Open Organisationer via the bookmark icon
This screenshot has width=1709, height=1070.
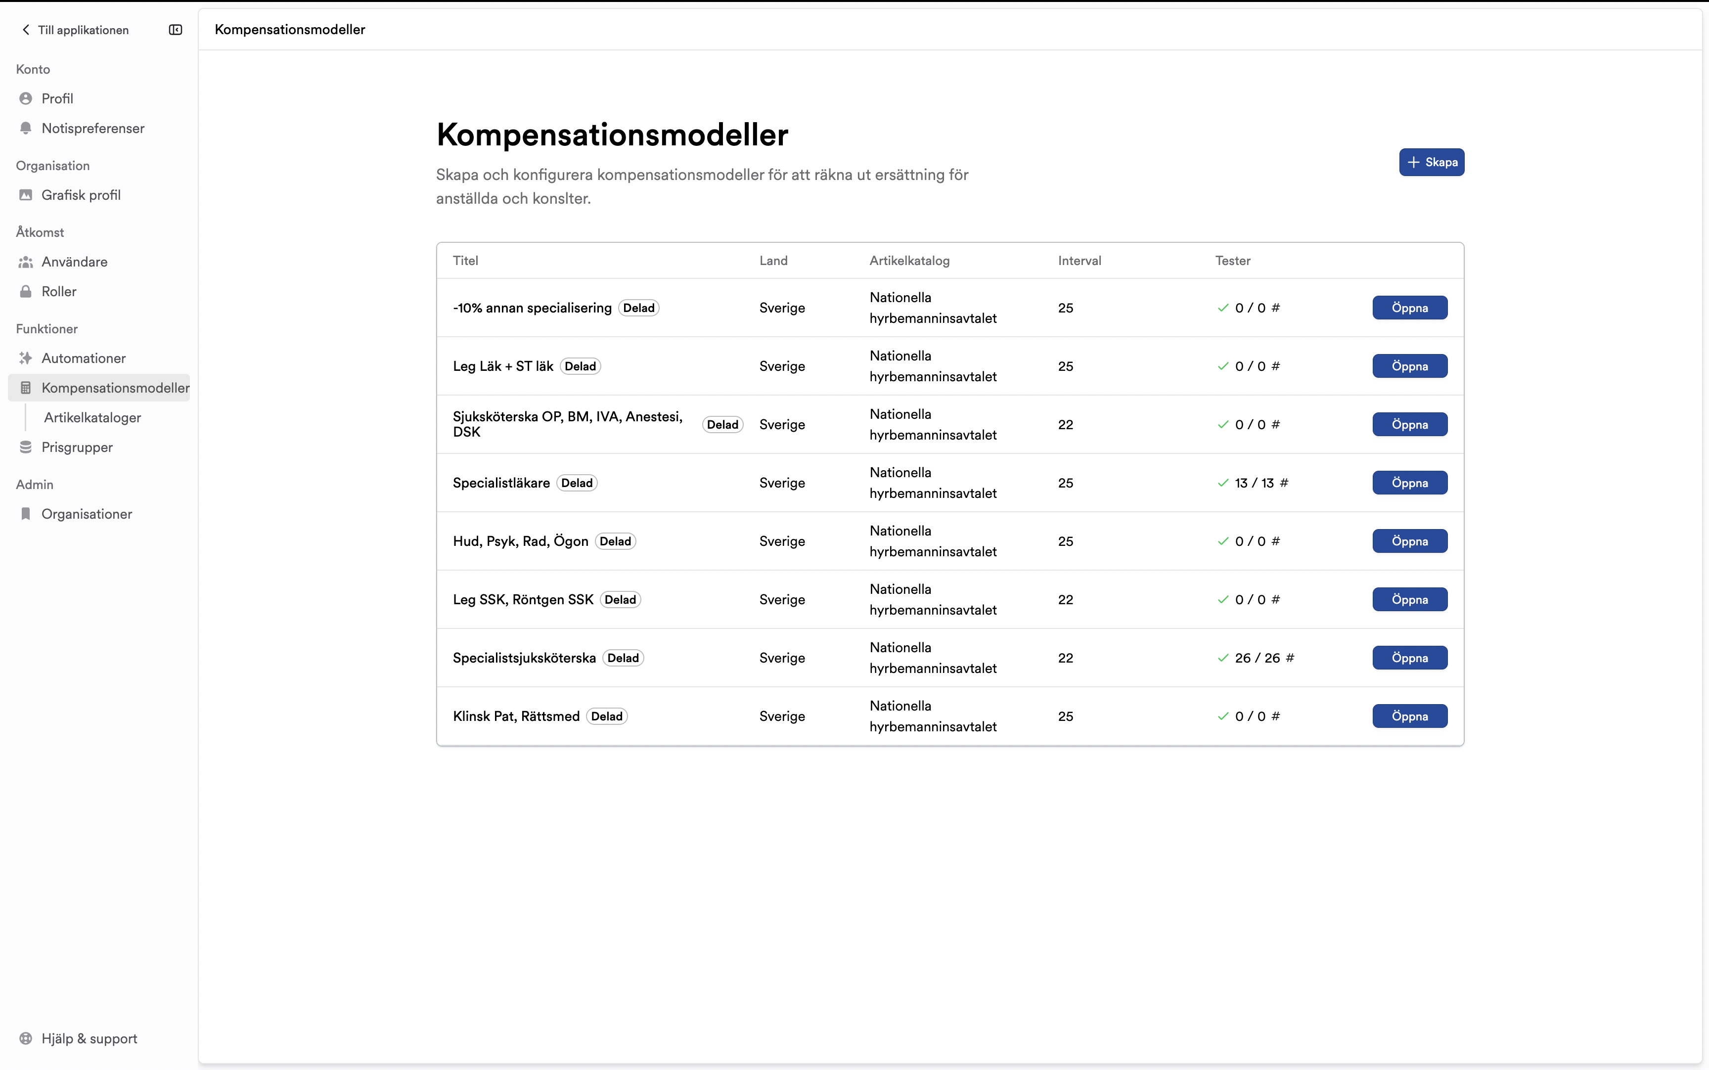click(x=26, y=514)
